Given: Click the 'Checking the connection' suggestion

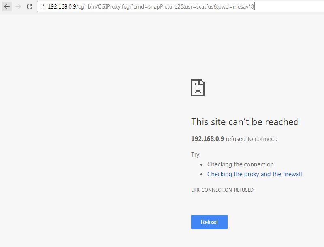Looking at the screenshot, I should (241, 164).
